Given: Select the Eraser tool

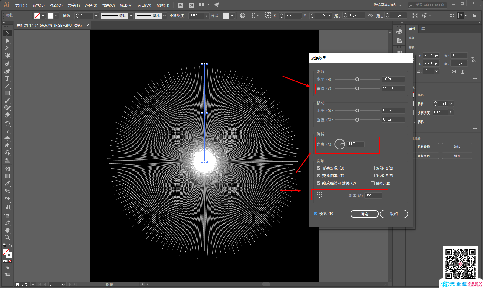Looking at the screenshot, I should 7,115.
